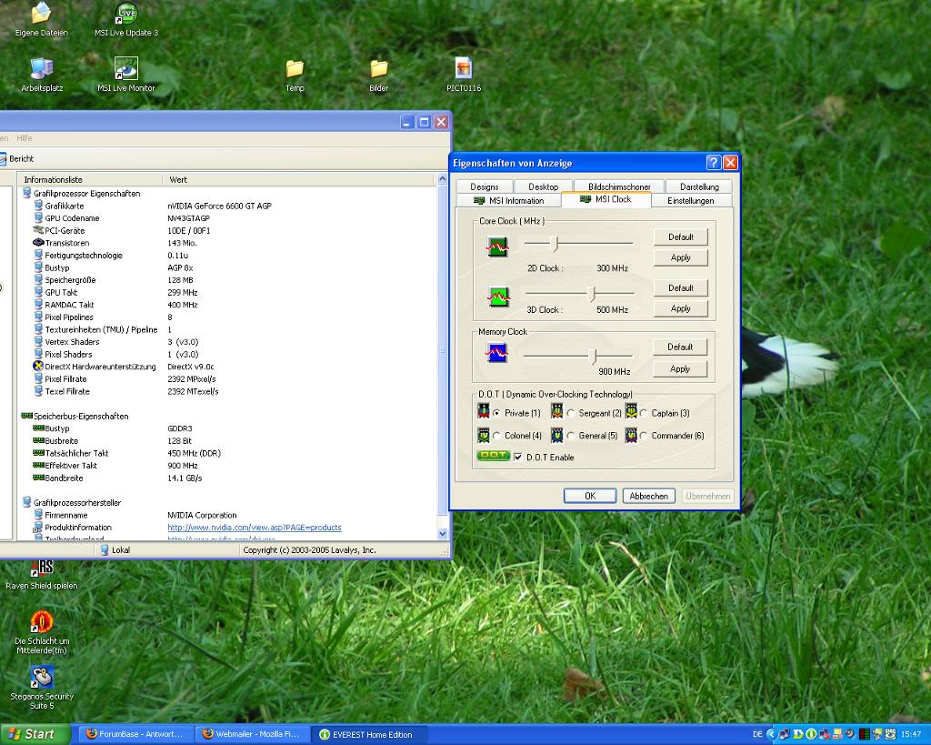
Task: Switch to EVEREST Home Edition taskbar button
Action: [369, 734]
